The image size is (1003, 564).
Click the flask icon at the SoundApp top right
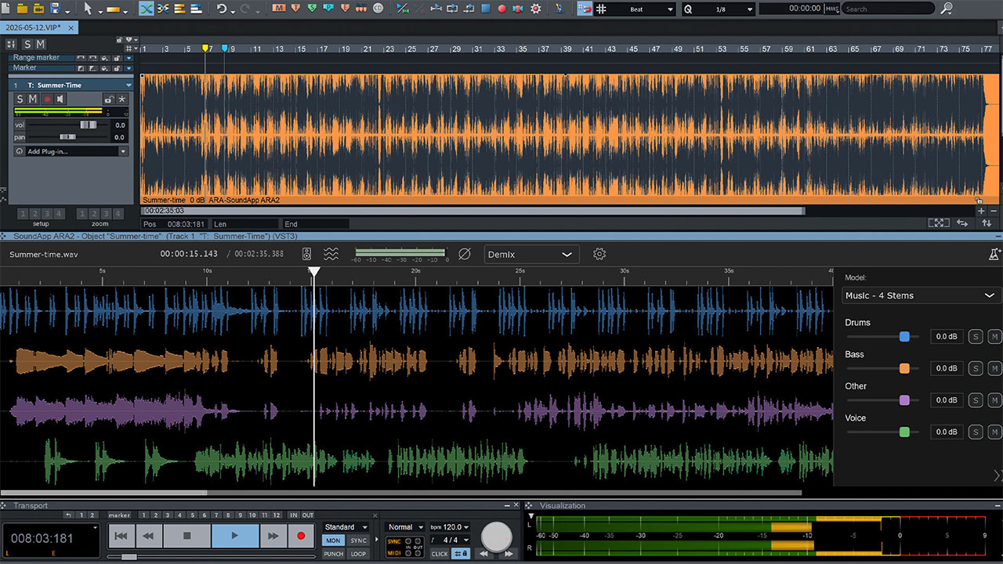click(994, 254)
